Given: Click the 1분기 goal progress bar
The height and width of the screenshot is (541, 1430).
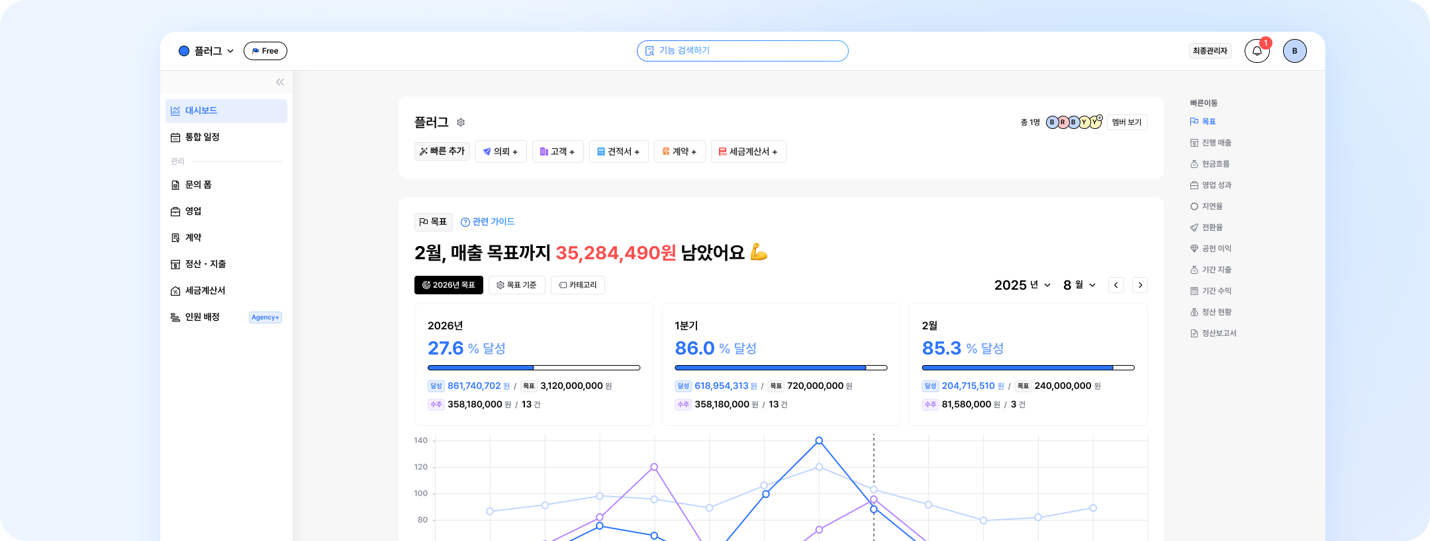Looking at the screenshot, I should pos(781,368).
